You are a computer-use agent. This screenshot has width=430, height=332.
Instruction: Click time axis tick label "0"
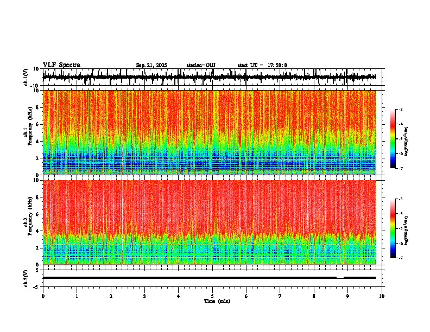click(43, 296)
